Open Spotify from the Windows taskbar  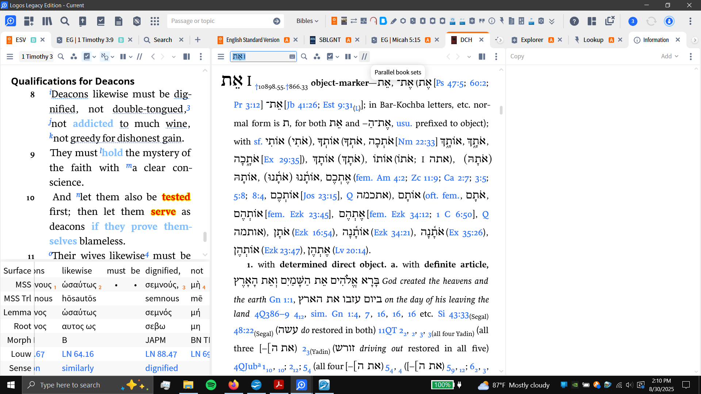(x=211, y=385)
